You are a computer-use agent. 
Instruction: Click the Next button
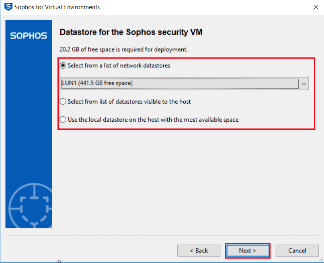tap(248, 251)
